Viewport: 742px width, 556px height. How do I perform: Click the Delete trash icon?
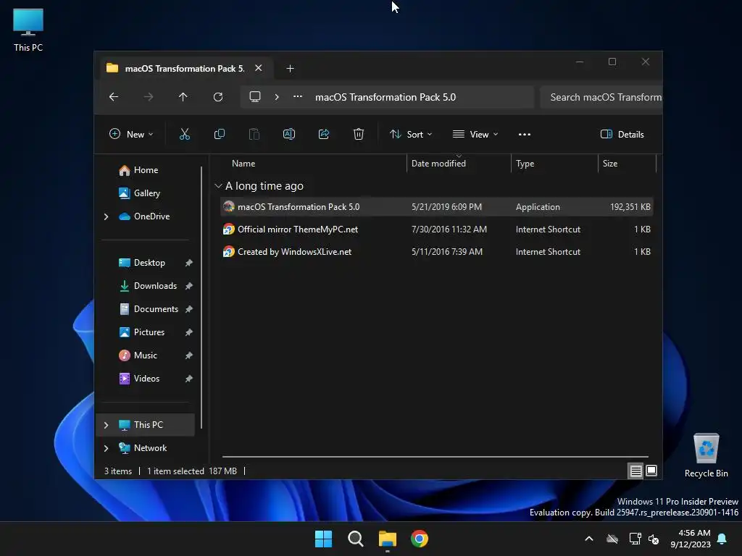(x=359, y=134)
